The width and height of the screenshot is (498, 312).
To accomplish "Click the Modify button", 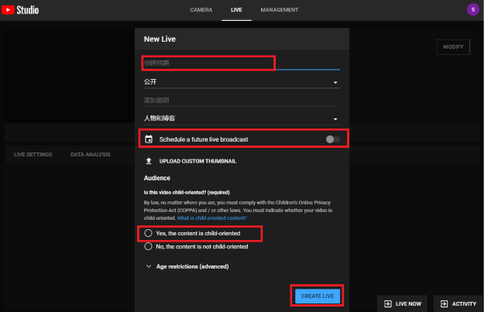I will [453, 47].
